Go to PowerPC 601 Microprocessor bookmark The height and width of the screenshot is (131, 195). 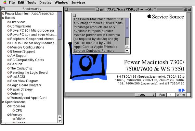point(32,30)
